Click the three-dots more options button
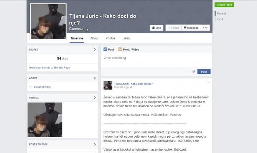 click(206, 28)
